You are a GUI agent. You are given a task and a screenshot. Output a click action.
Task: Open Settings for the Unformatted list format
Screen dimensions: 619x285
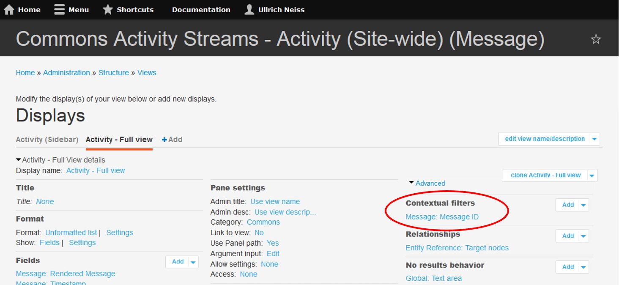coord(120,233)
